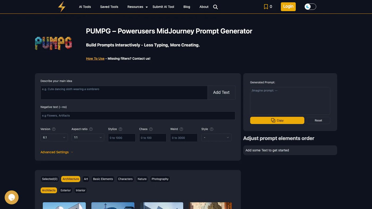Expand Advanced Settings
The image size is (372, 209).
57,152
